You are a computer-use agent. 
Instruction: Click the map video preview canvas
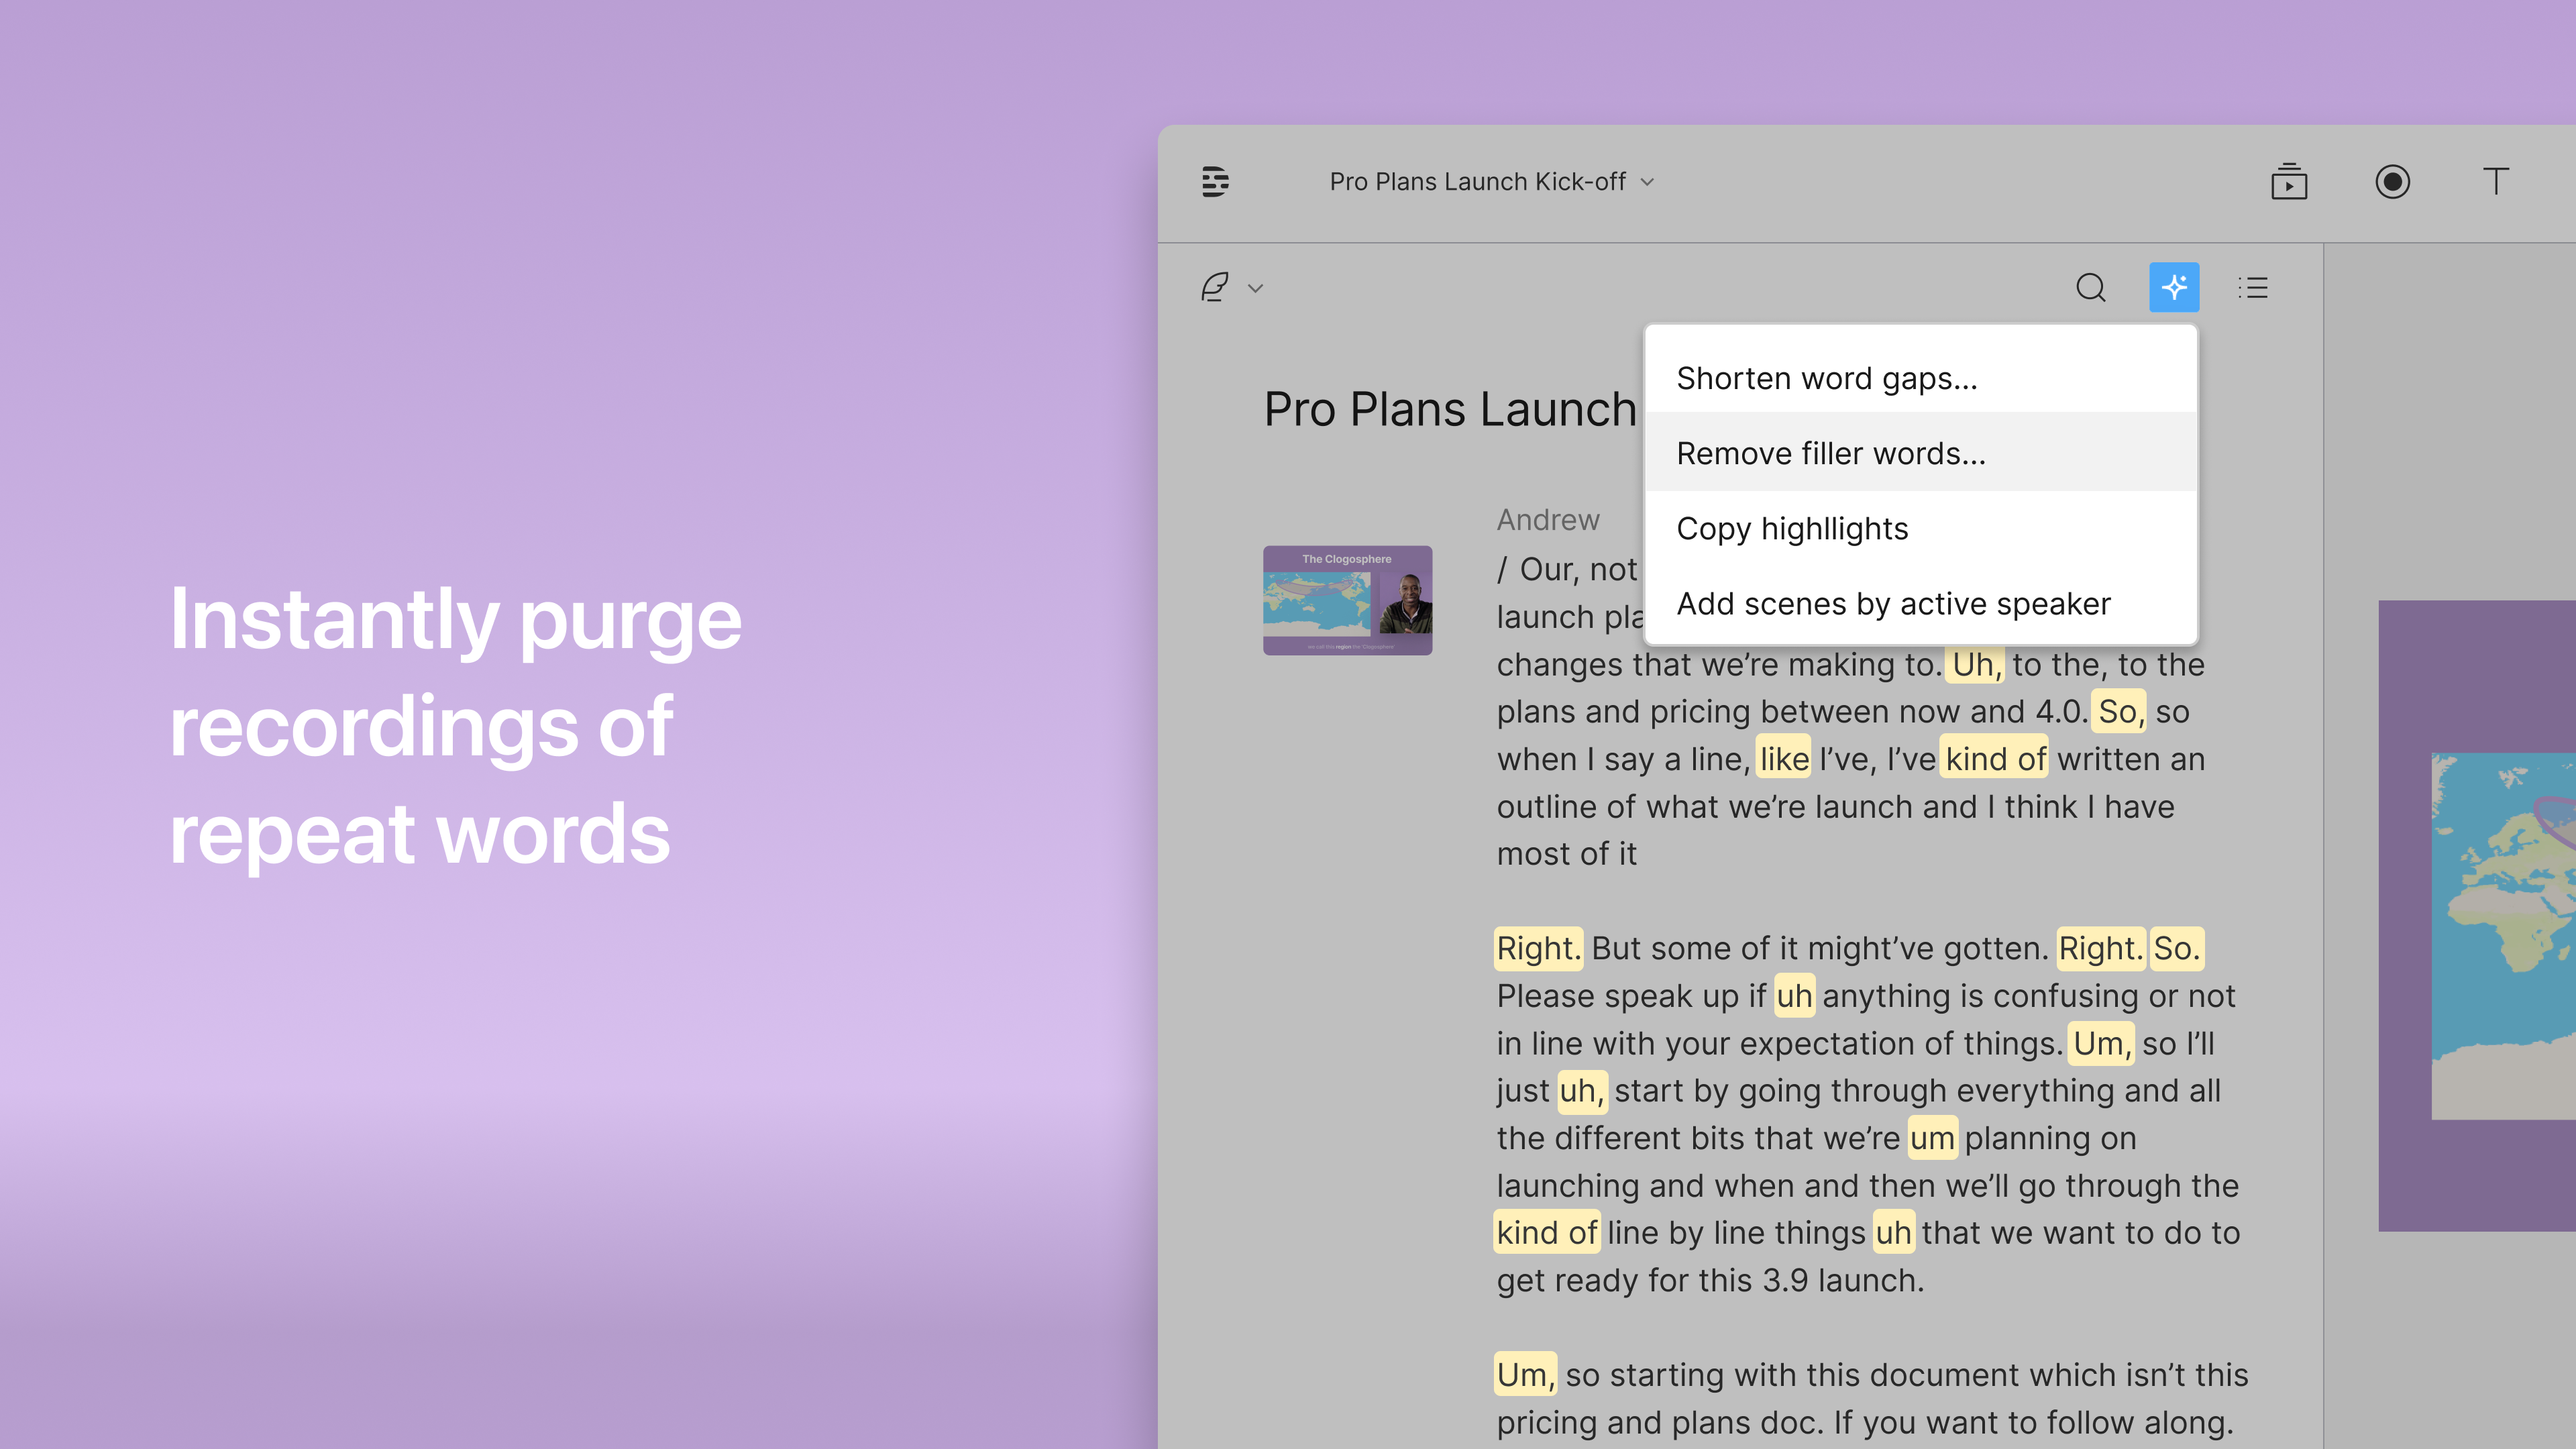[2476, 915]
